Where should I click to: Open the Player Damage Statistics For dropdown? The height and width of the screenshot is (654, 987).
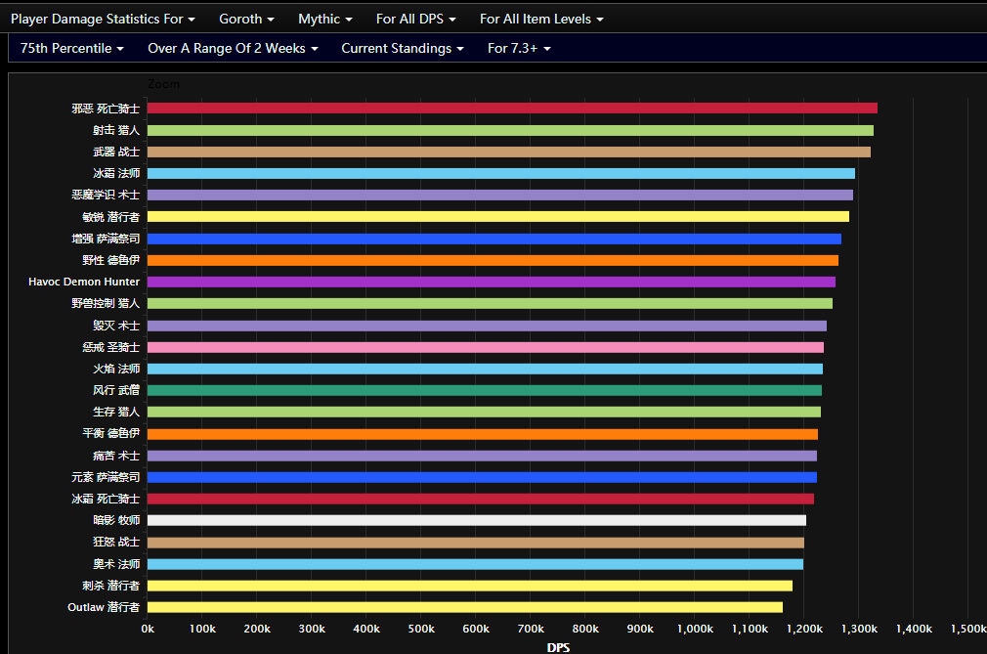tap(103, 19)
